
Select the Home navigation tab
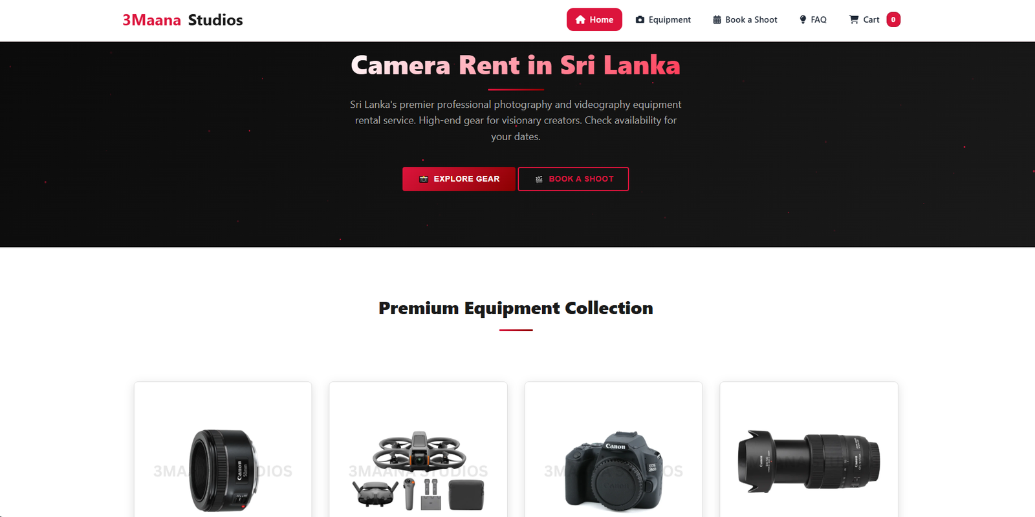[594, 20]
